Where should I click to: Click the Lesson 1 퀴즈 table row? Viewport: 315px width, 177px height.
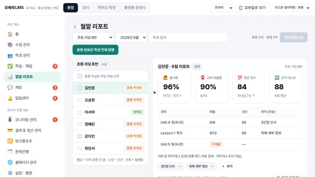[x=230, y=133]
